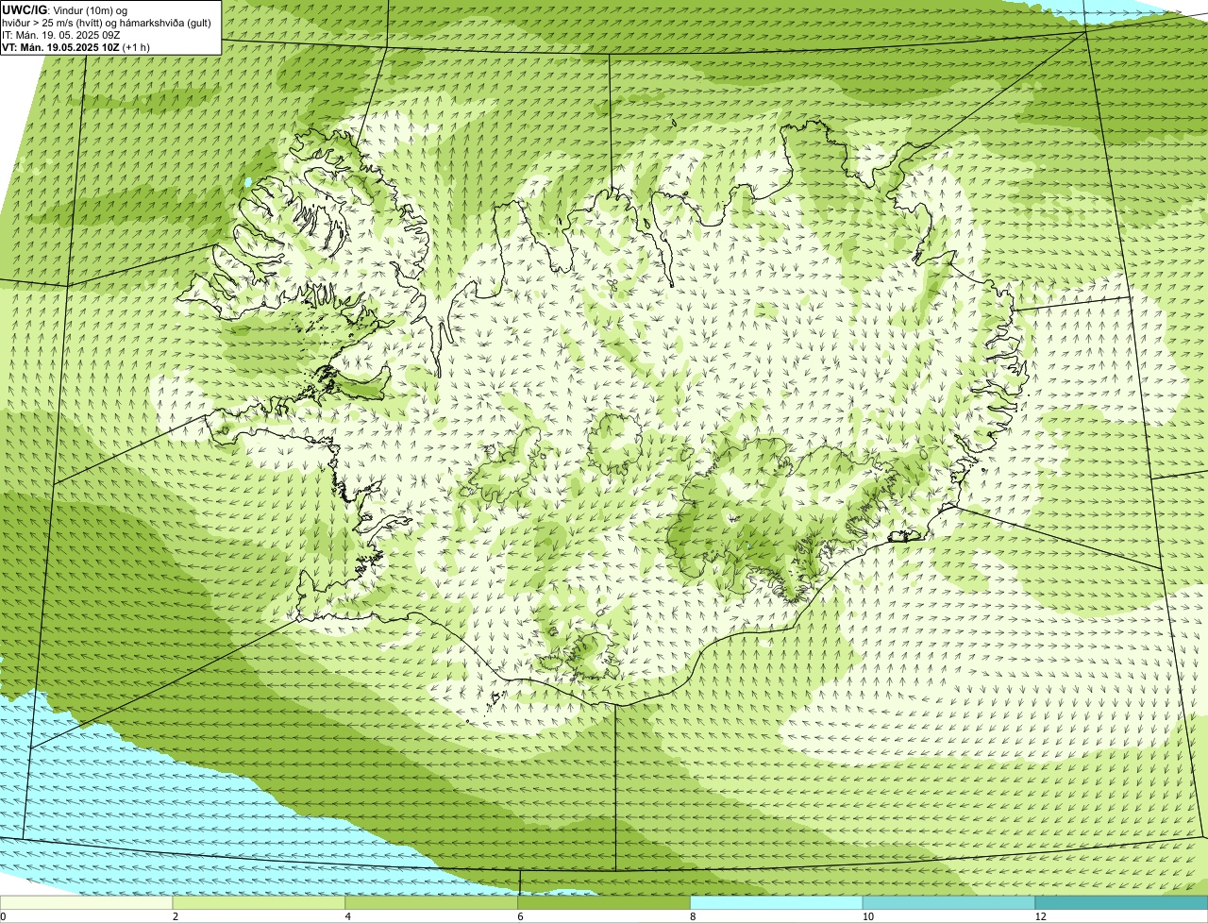Click the legend scale label "2"
The height and width of the screenshot is (923, 1208).
(176, 916)
